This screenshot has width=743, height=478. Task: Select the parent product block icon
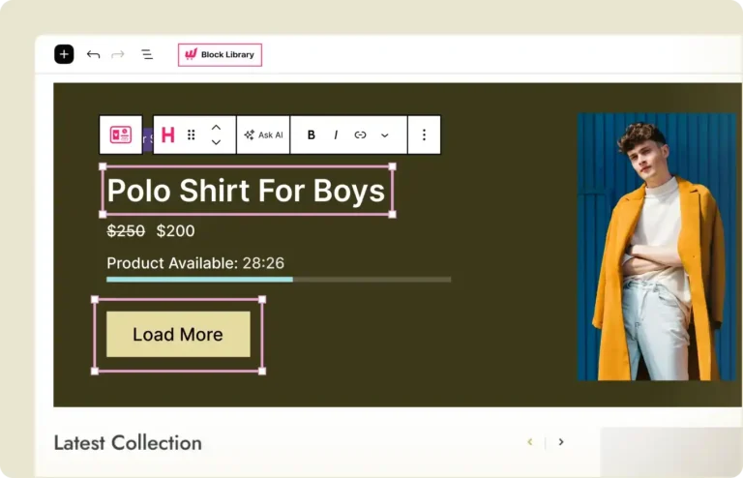tap(120, 135)
